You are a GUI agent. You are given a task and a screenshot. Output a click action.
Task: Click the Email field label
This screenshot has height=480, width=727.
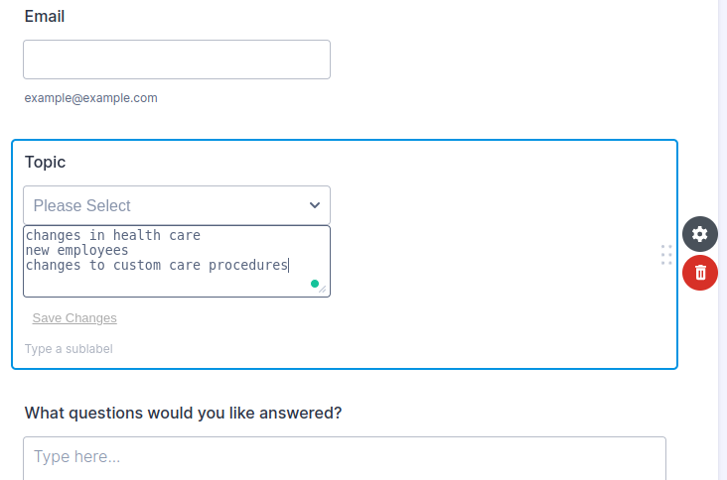coord(45,17)
